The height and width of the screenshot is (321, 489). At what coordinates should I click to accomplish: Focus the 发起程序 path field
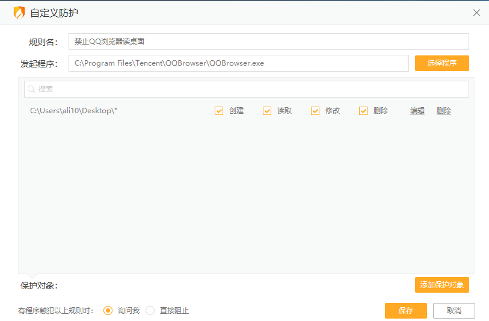[239, 63]
